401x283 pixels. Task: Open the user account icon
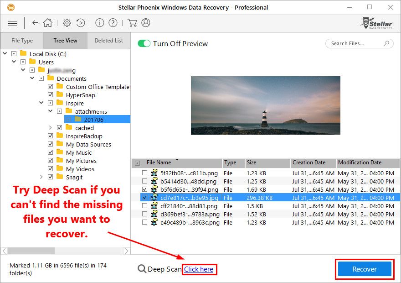146,23
